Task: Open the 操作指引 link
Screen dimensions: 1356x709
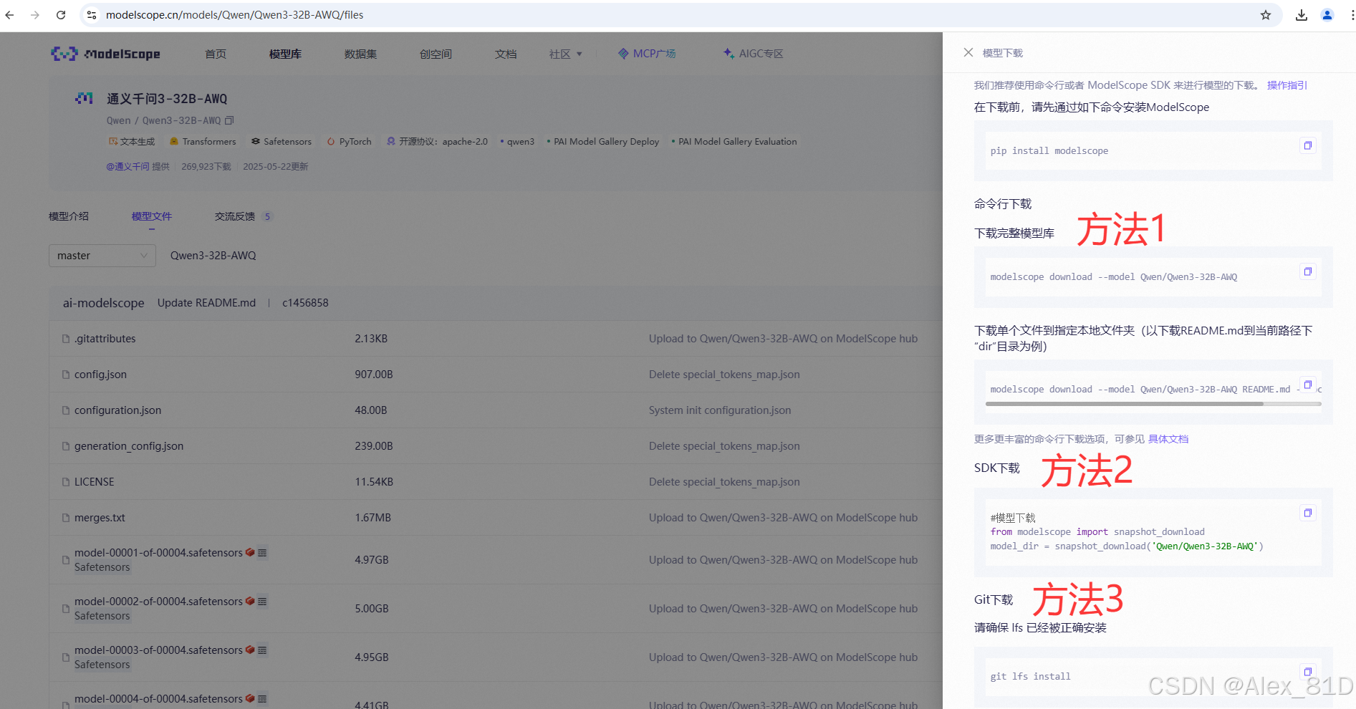Action: pos(1287,85)
